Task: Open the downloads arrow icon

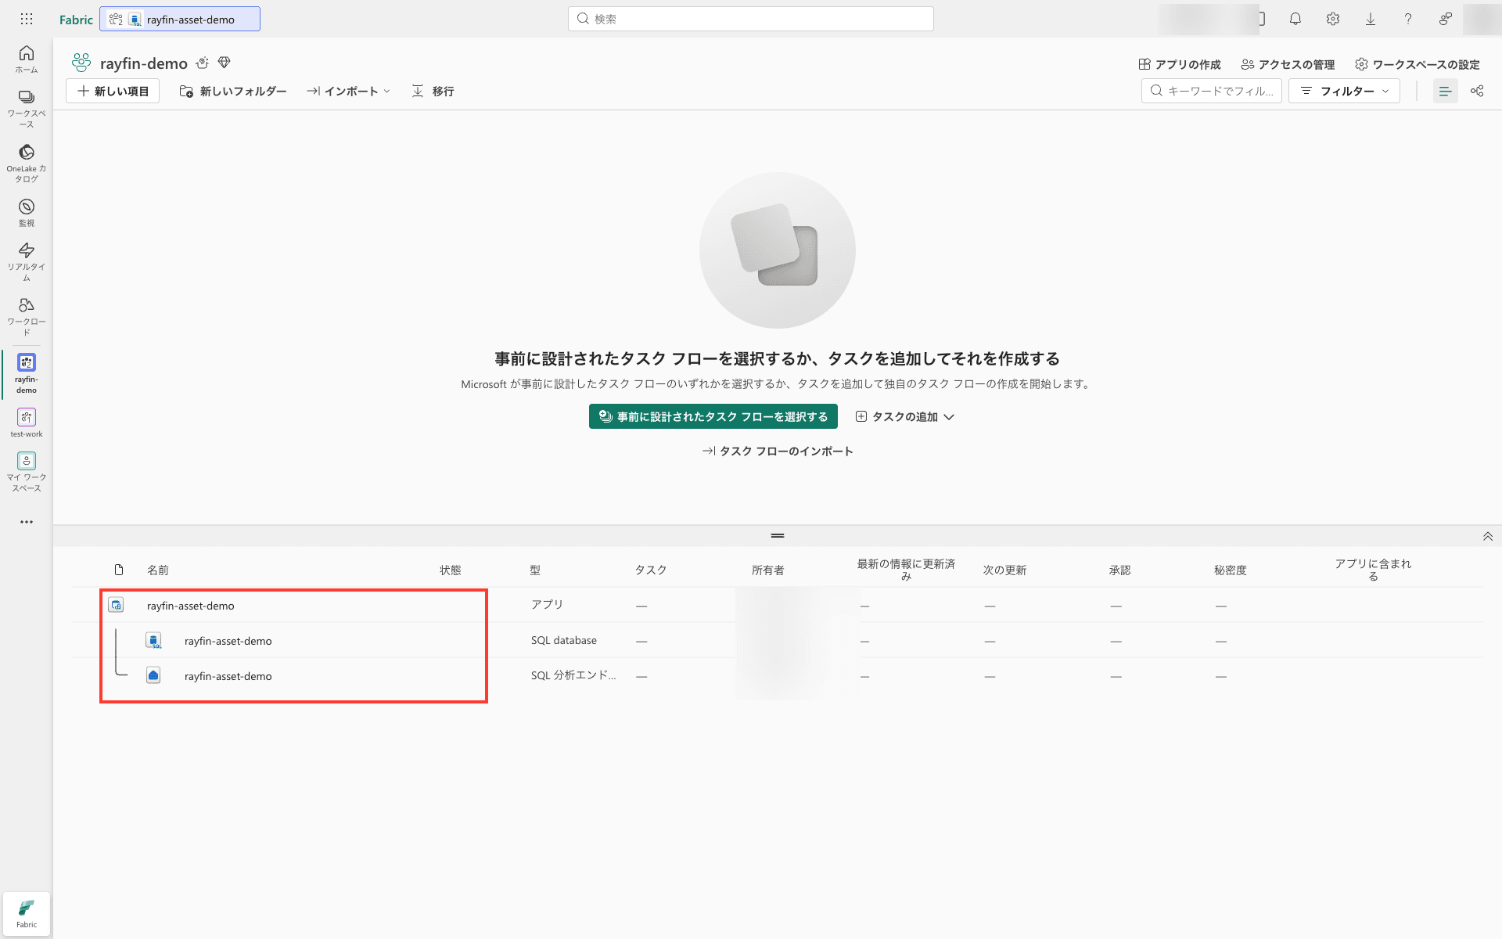Action: [1371, 19]
